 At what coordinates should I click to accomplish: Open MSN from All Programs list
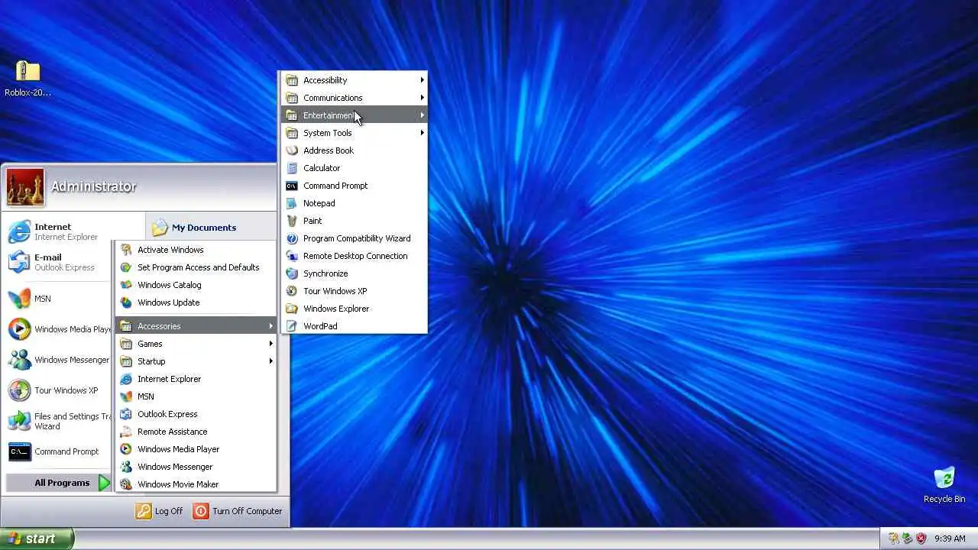point(196,396)
